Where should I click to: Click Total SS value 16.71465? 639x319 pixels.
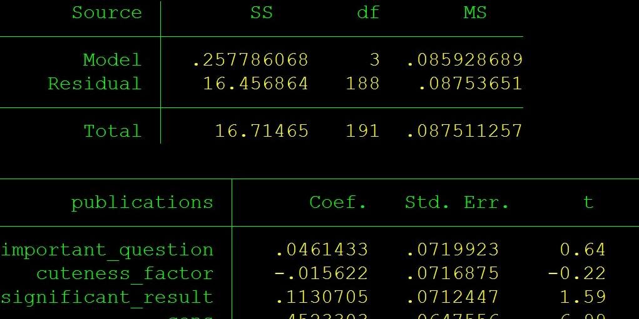click(262, 131)
